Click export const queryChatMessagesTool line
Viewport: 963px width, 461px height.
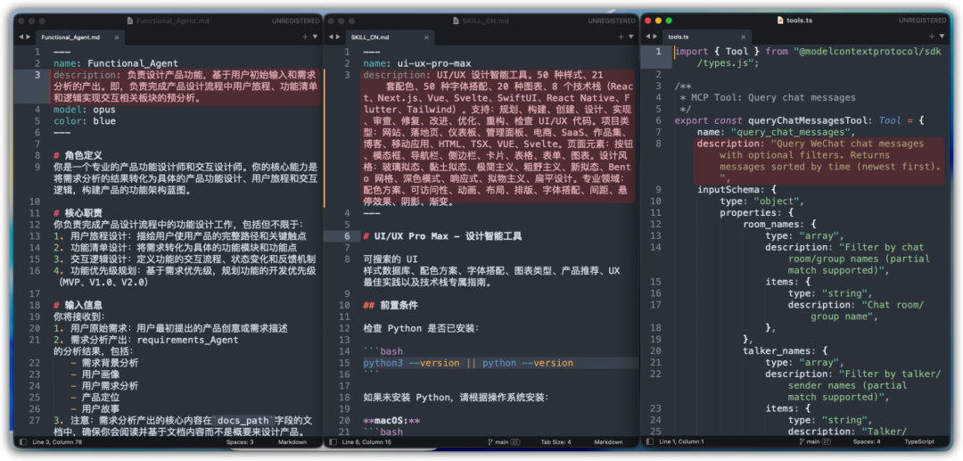pyautogui.click(x=799, y=121)
